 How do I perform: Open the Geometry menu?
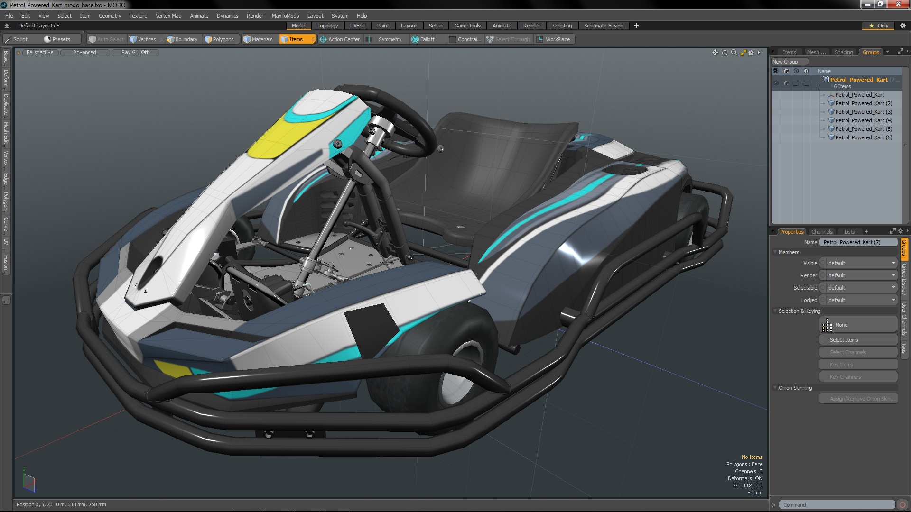click(x=110, y=16)
